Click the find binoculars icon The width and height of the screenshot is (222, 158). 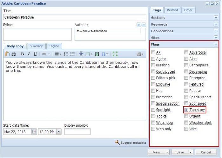pyautogui.click(x=14, y=54)
